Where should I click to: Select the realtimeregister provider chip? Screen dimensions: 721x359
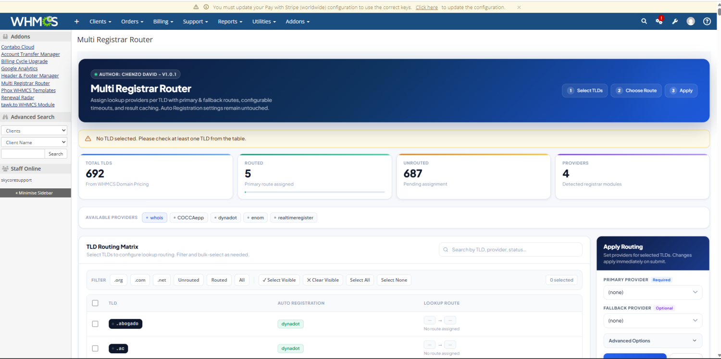tap(294, 218)
